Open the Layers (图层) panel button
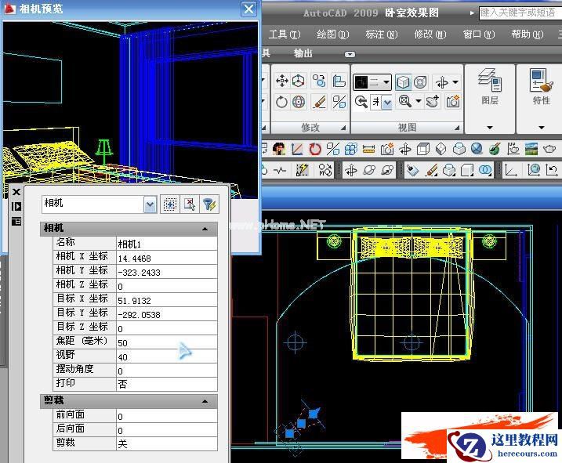 click(489, 86)
